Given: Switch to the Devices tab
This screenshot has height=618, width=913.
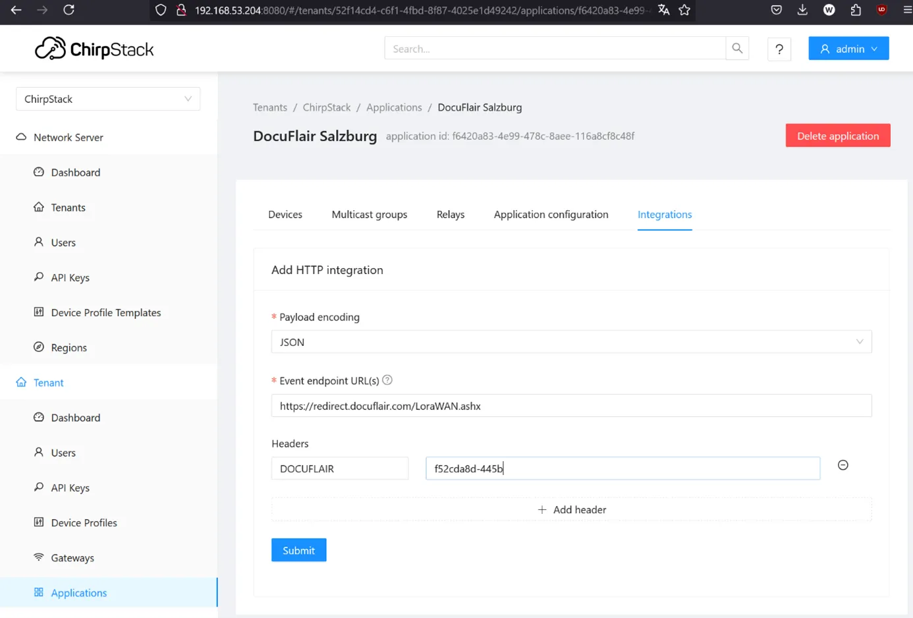Looking at the screenshot, I should (x=285, y=215).
